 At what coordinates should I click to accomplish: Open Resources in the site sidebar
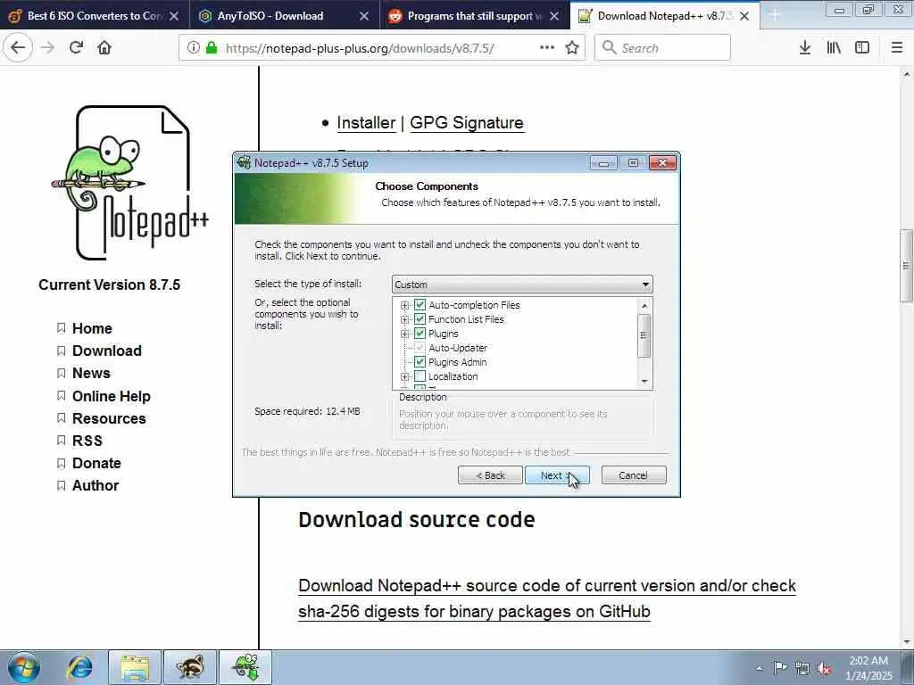pos(109,419)
